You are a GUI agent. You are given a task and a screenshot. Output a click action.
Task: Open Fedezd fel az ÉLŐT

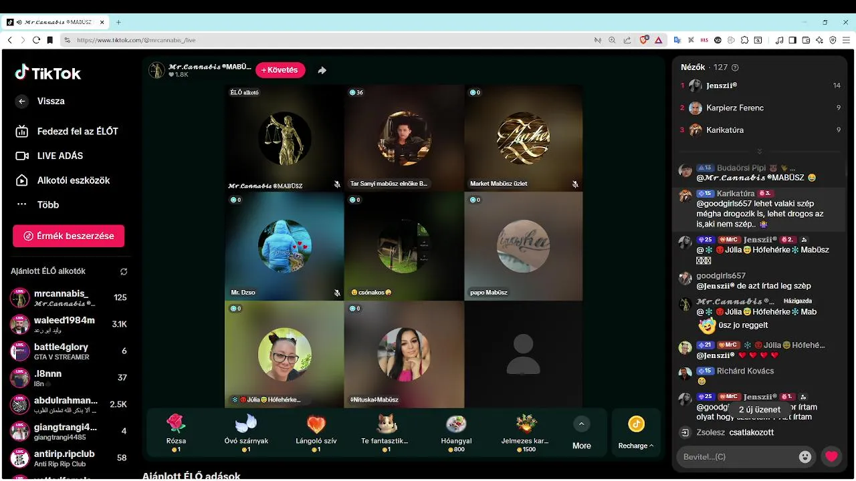[x=67, y=132]
